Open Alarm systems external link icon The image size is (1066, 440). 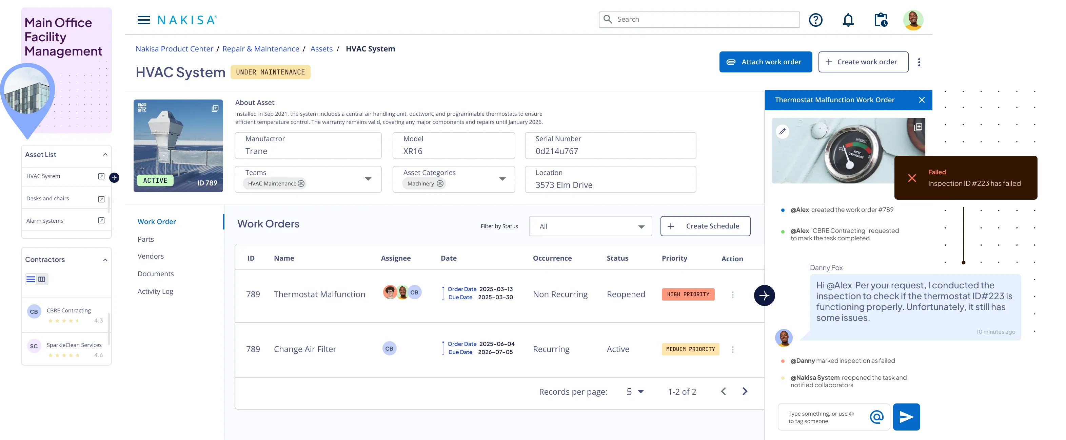pos(101,221)
